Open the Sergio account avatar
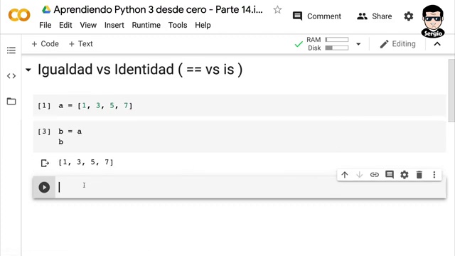Image resolution: width=455 pixels, height=256 pixels. click(x=433, y=21)
